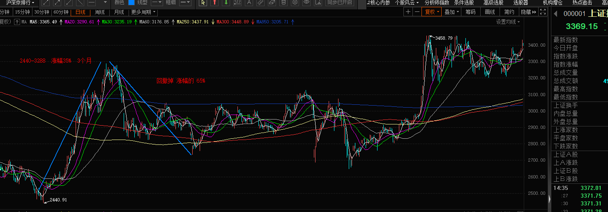
Task: Open the 热点追击 menu item
Action: 582,2
